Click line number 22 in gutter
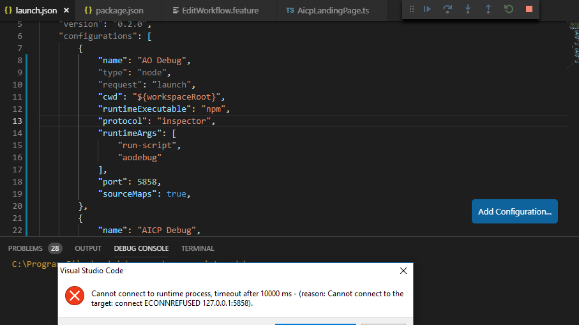 click(x=17, y=231)
